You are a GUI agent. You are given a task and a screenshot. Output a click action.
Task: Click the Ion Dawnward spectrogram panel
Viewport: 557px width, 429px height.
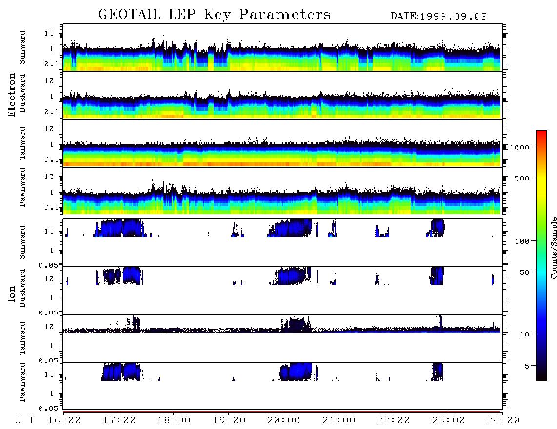(283, 386)
